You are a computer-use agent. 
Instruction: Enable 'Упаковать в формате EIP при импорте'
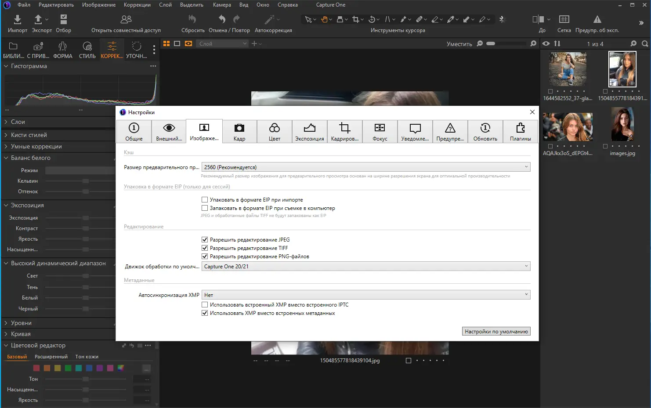205,200
